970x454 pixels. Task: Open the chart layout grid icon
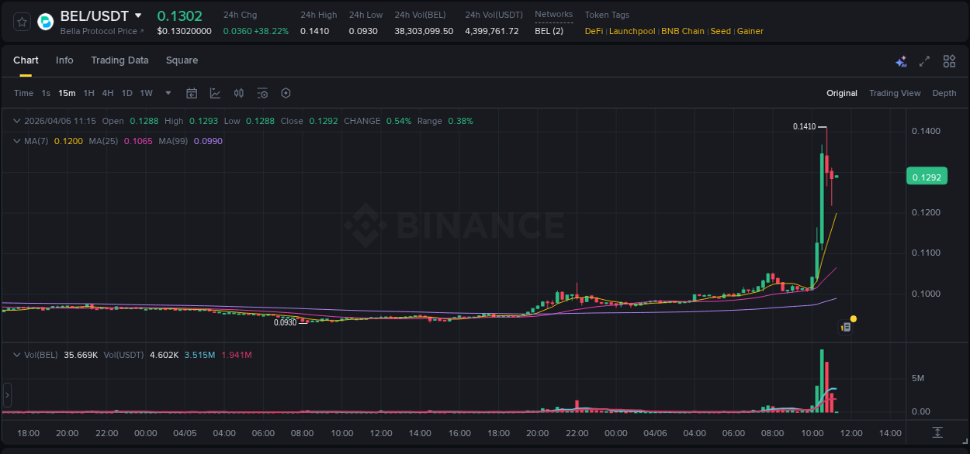(949, 61)
